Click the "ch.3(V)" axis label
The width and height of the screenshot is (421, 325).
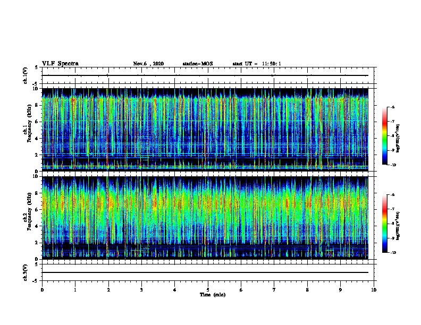(x=26, y=272)
